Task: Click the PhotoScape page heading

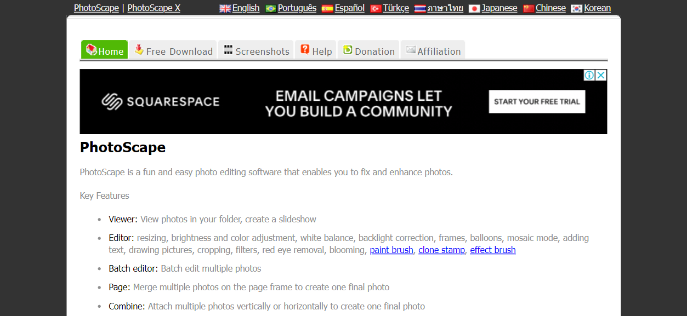Action: click(123, 147)
